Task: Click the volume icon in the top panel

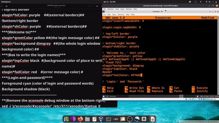Action: 209,2
